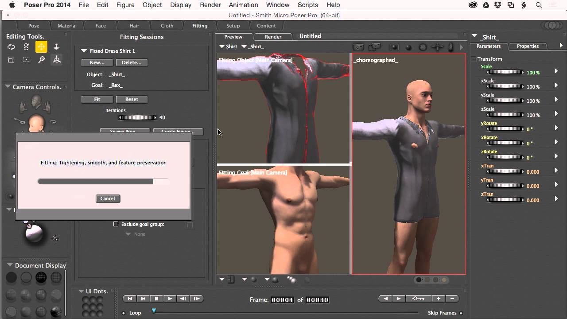Viewport: 567px width, 319px height.
Task: Click the current frame number field
Action: coord(282,300)
